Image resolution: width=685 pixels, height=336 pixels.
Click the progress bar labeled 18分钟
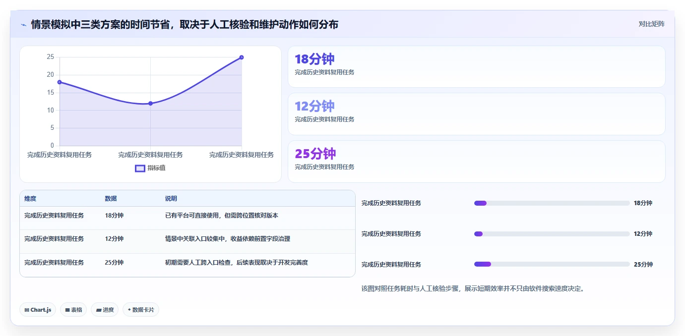(x=552, y=203)
